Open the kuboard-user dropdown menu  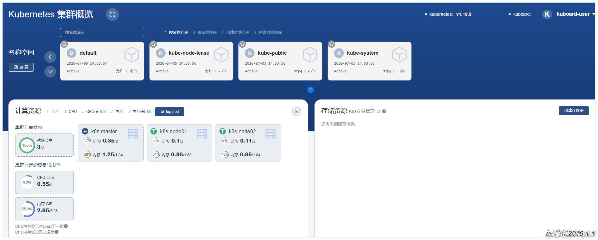575,14
